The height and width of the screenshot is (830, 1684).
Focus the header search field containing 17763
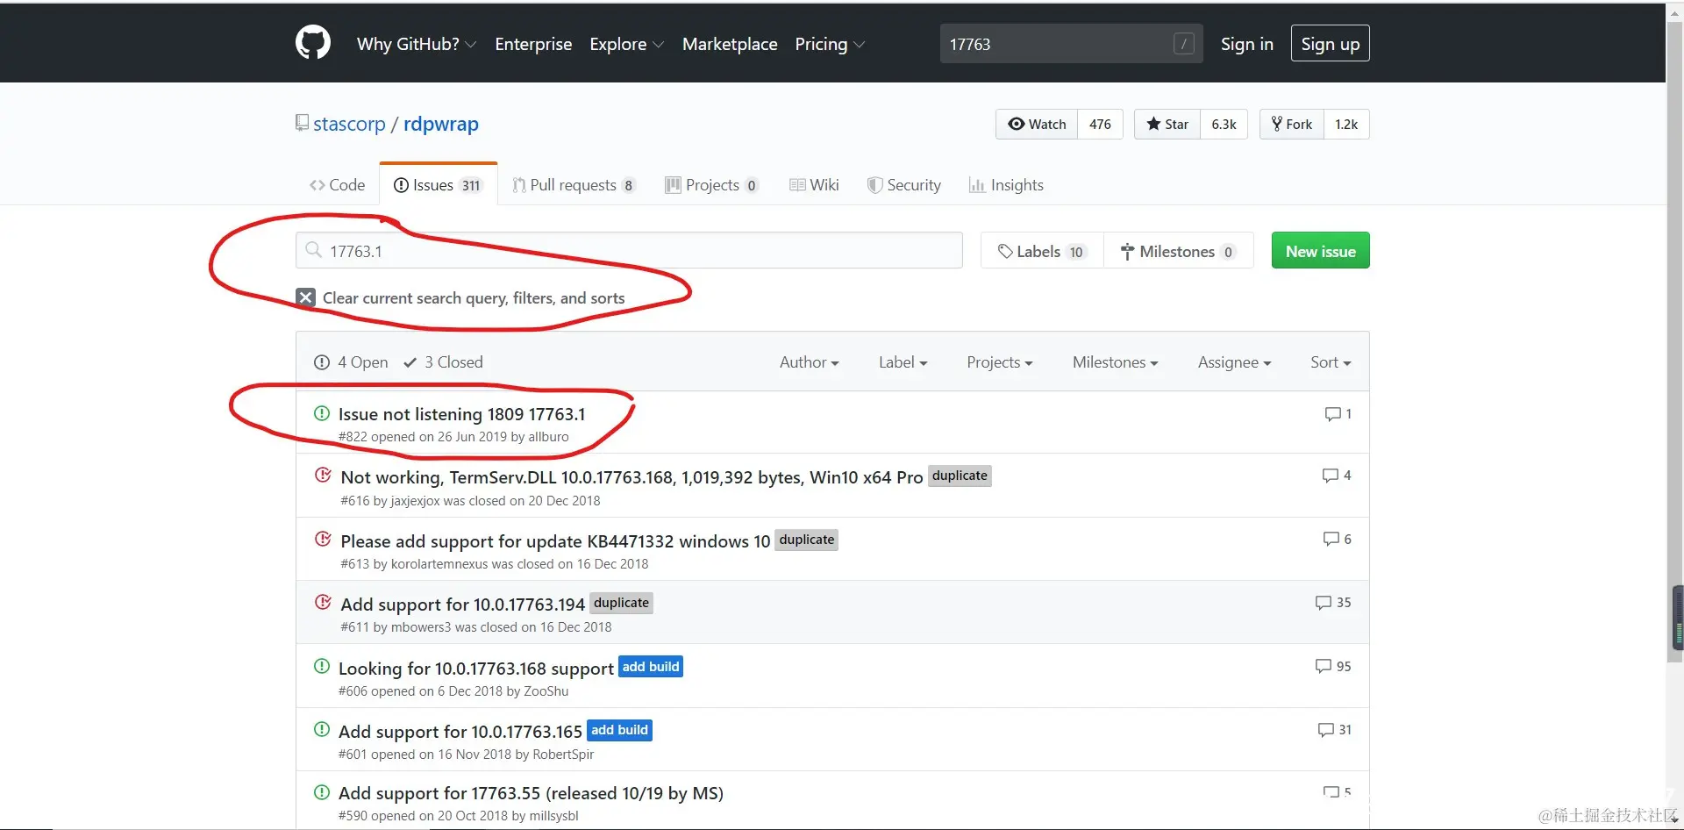pyautogui.click(x=1071, y=44)
